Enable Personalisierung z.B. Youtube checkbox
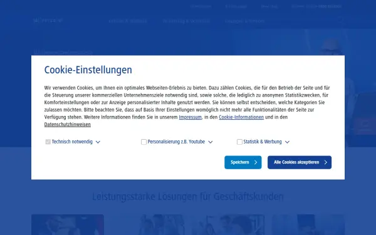 coord(144,142)
